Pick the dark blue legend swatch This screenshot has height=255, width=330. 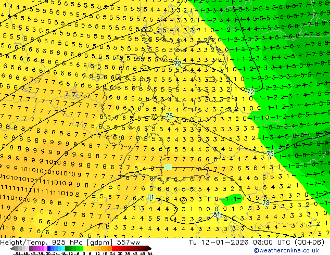[49, 248]
